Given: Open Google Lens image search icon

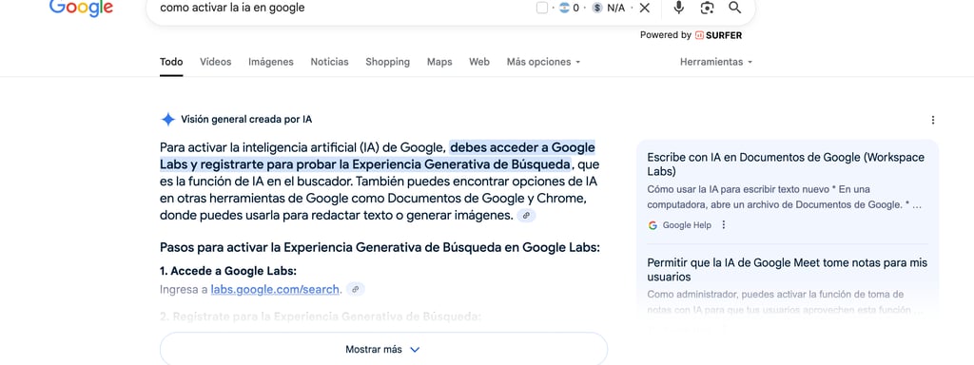Looking at the screenshot, I should coord(707,8).
